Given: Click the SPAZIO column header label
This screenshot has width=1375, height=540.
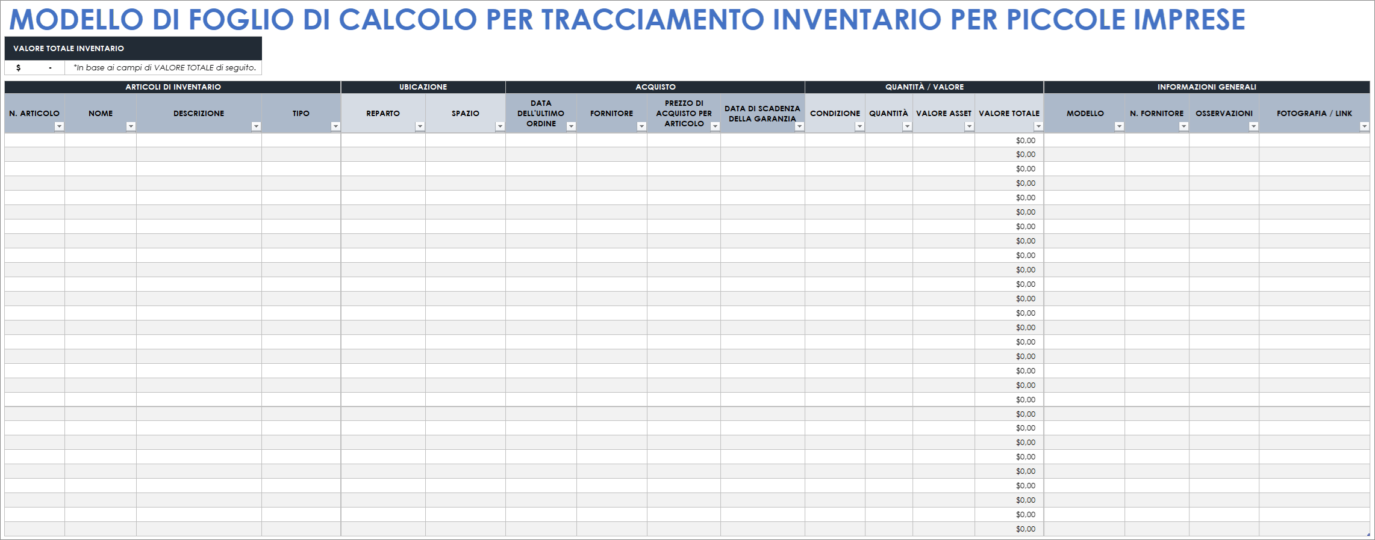Looking at the screenshot, I should [x=466, y=113].
